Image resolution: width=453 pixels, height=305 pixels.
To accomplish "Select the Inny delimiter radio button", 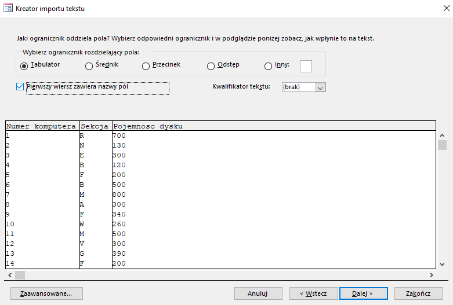I will tap(268, 66).
